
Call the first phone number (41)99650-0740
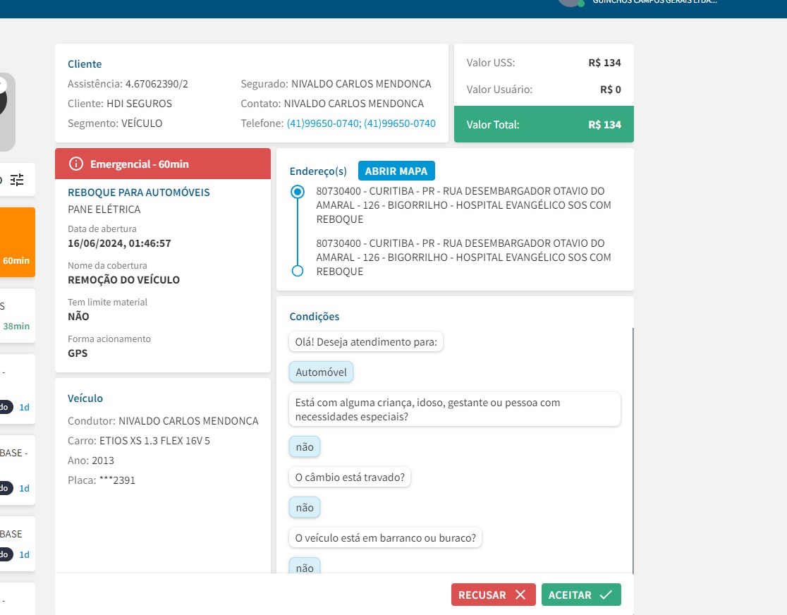click(323, 123)
